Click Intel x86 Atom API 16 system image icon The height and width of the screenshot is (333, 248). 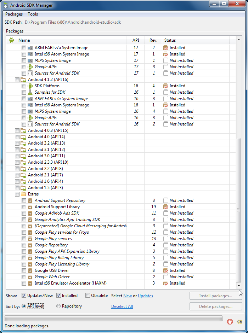pos(30,105)
